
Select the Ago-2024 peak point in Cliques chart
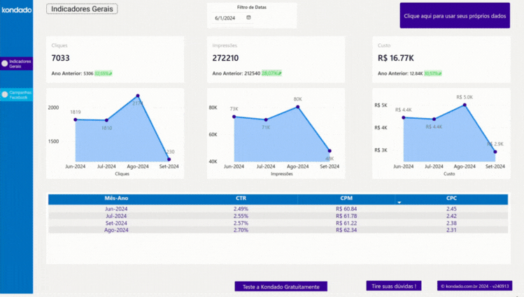138,96
